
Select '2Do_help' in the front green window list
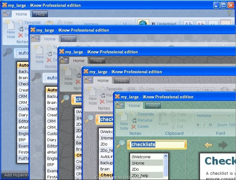tap(147, 175)
